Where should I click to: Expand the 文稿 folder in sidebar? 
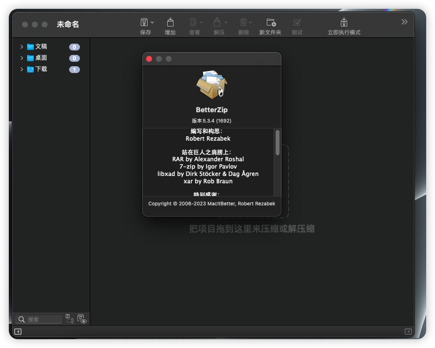point(22,47)
